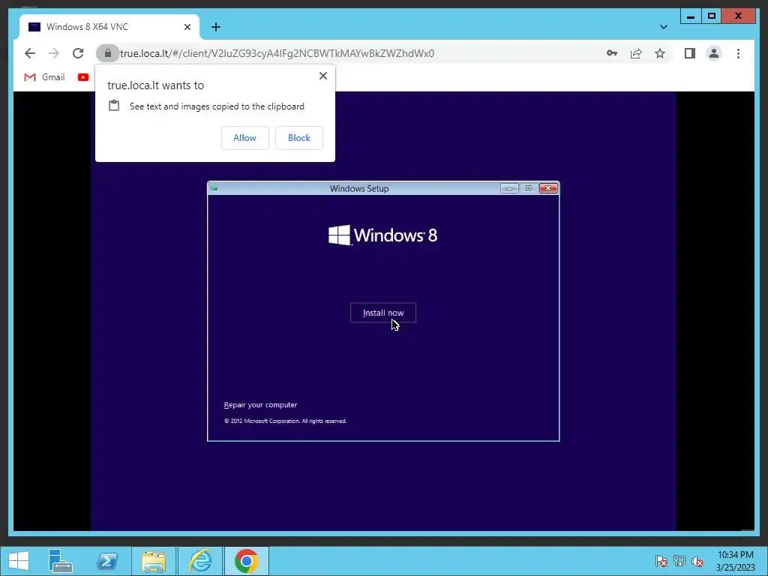Screen dimensions: 768x576
Task: Open the Gmail bookmark
Action: point(44,77)
